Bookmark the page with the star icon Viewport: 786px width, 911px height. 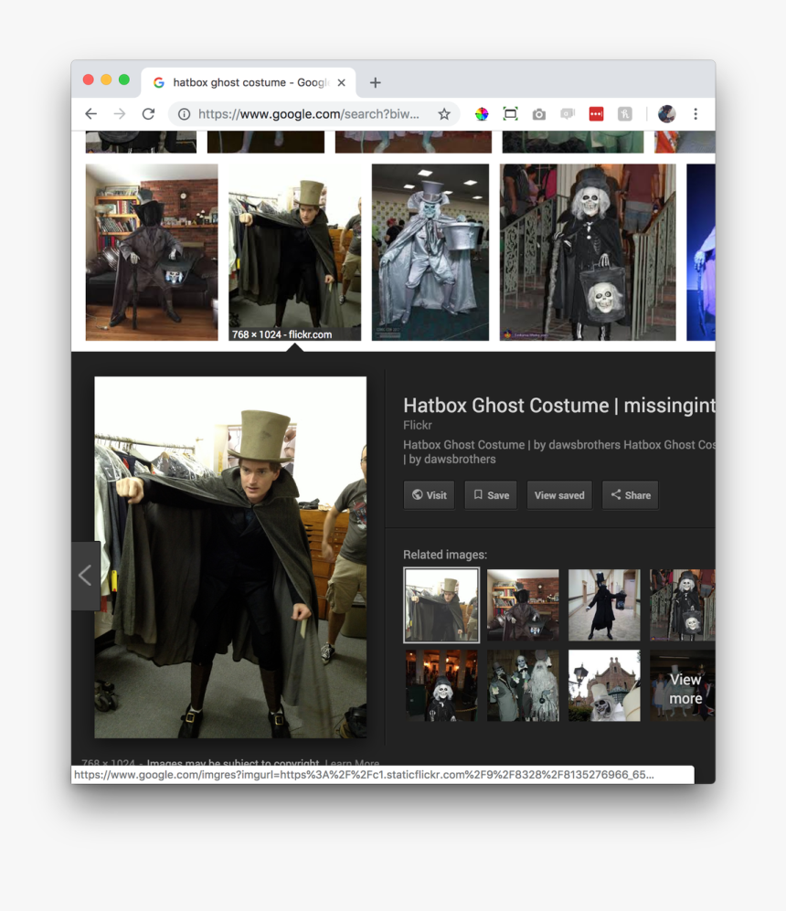[444, 114]
